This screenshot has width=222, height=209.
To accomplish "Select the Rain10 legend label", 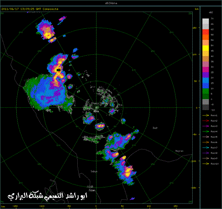I will (215, 164).
